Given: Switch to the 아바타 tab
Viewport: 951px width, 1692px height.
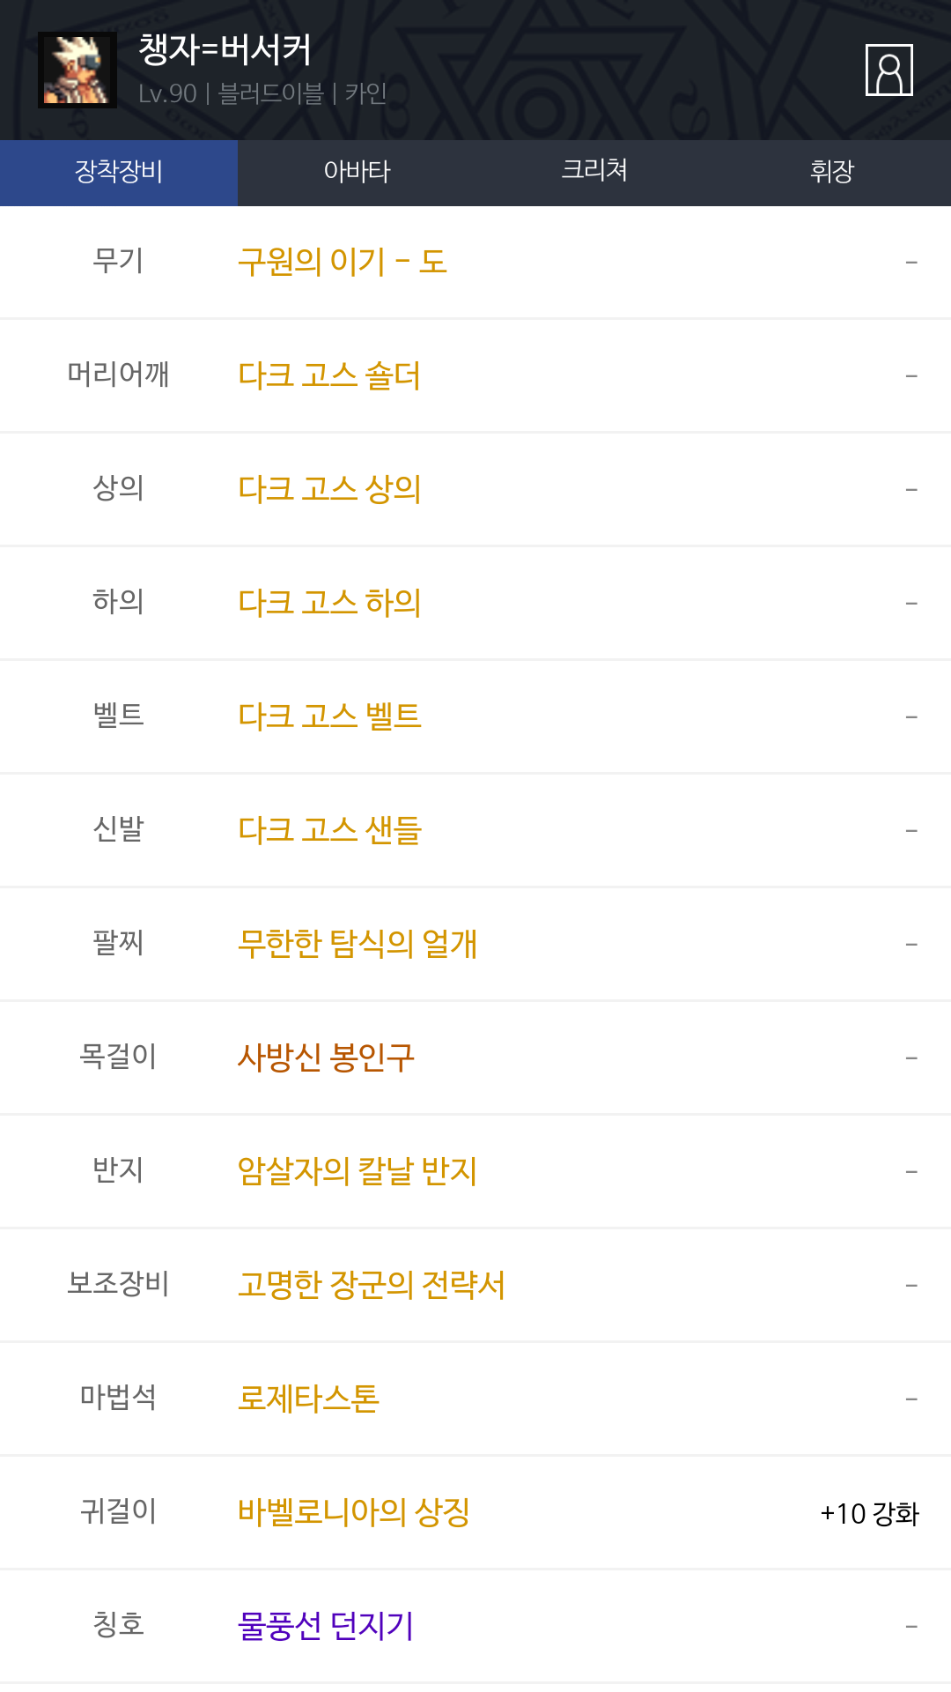Looking at the screenshot, I should point(357,172).
